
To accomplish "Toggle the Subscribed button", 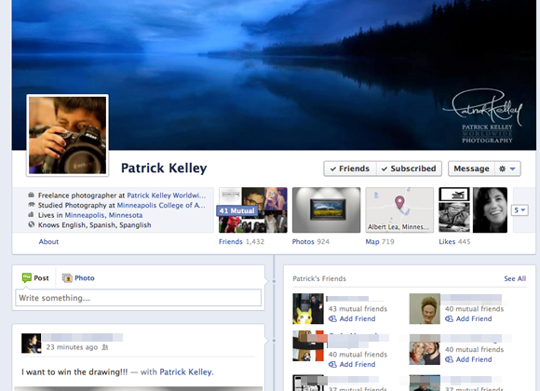I will [409, 169].
